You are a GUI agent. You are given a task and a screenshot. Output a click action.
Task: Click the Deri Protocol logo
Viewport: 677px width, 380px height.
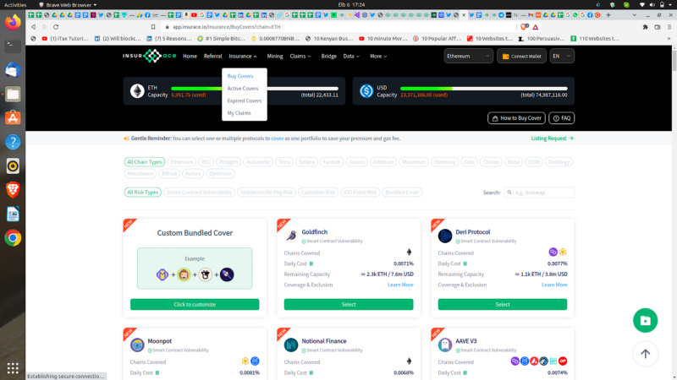[x=445, y=236]
